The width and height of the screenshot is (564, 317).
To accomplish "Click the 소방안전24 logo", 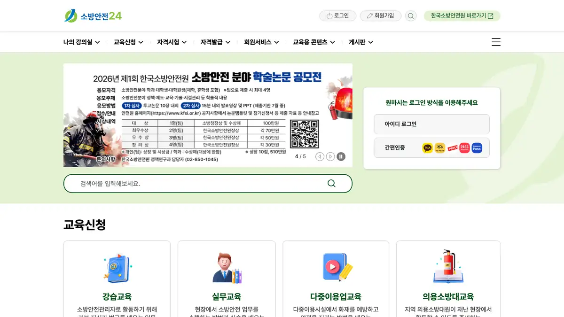I will point(93,16).
